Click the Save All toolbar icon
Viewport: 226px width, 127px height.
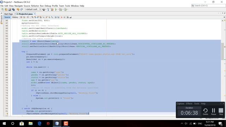coord(13,10)
